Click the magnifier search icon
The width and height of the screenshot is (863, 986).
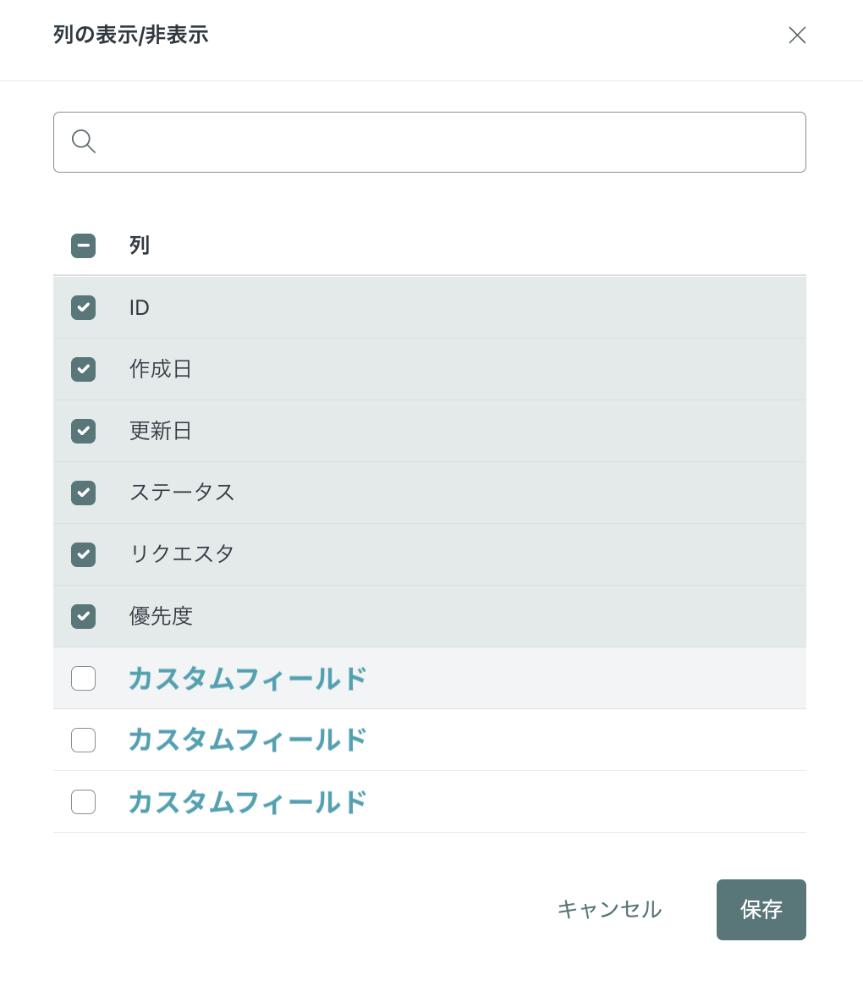(x=84, y=141)
